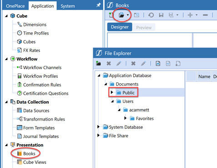Collapse the Documents folder node
Screen dimensions: 217x168
106,84
